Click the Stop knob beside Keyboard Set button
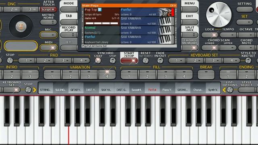Viewport: 258px width, 145px height. click(28, 90)
